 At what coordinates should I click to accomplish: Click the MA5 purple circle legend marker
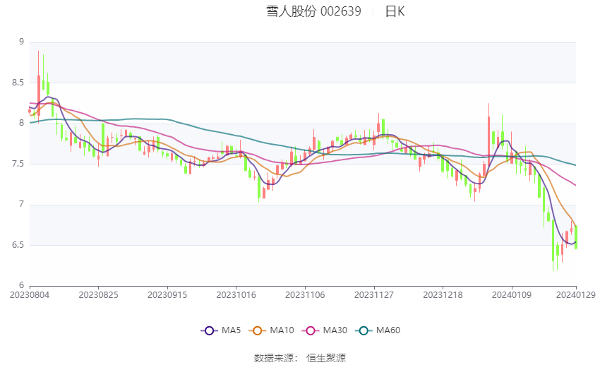209,330
